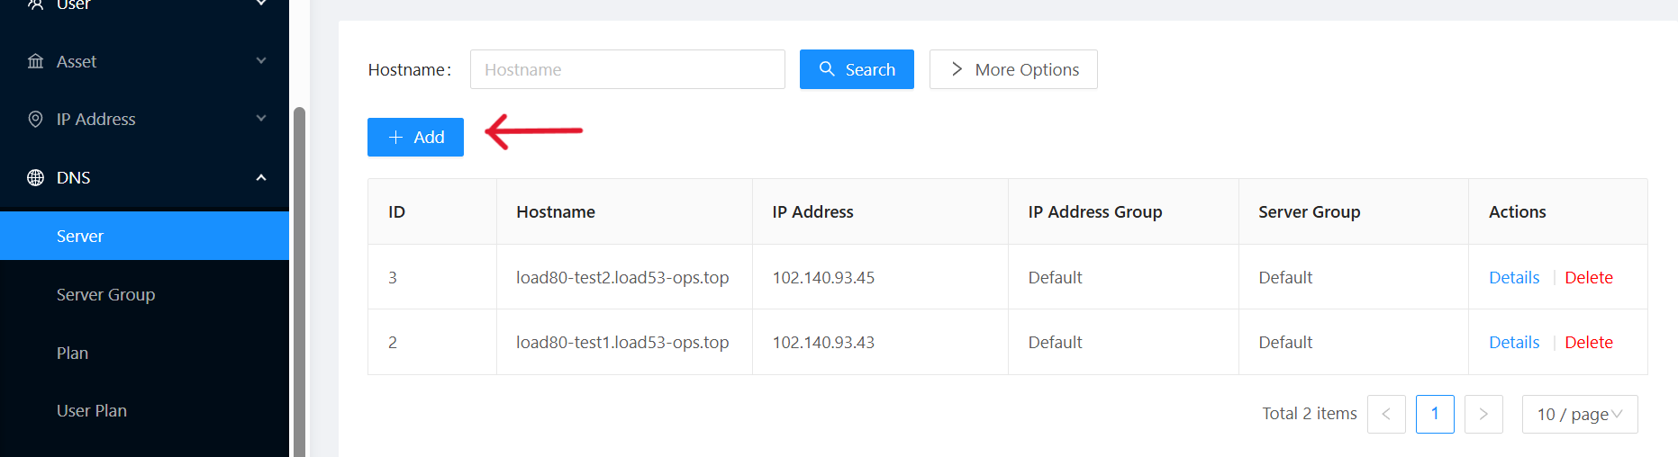Go to next page arrow

click(x=1483, y=414)
